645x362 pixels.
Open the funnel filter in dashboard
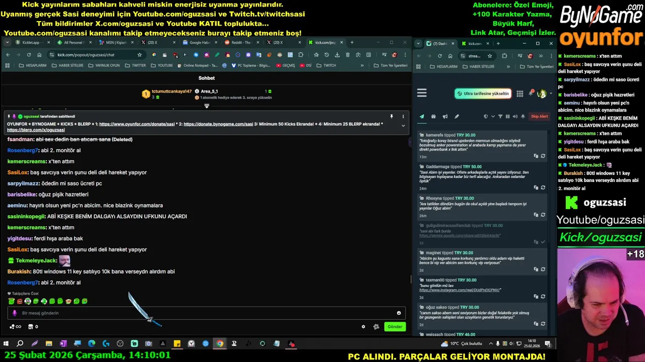[500, 117]
